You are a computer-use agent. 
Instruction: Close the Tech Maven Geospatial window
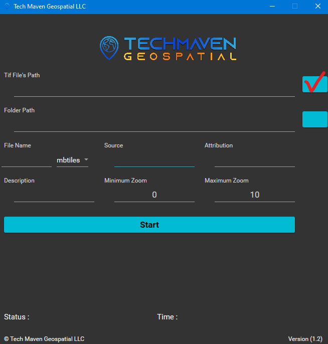(317, 7)
